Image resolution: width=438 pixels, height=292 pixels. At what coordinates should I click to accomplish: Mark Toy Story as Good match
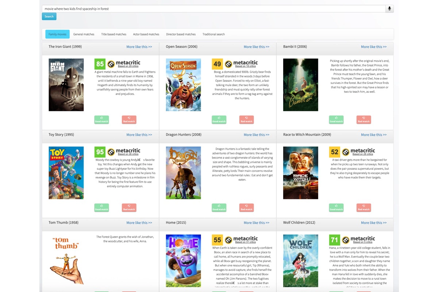(101, 208)
